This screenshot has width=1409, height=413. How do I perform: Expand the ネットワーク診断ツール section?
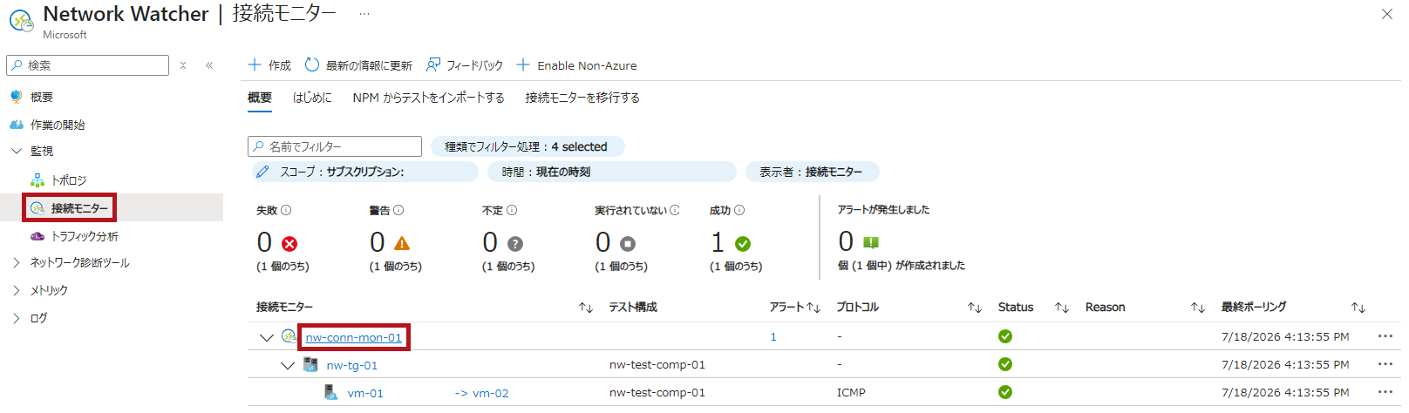(17, 262)
